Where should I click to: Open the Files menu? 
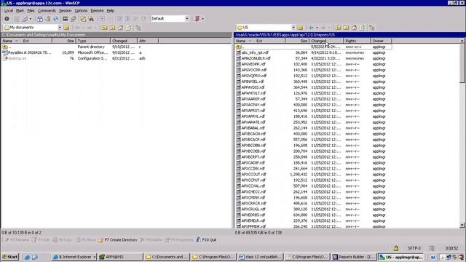pos(31,11)
